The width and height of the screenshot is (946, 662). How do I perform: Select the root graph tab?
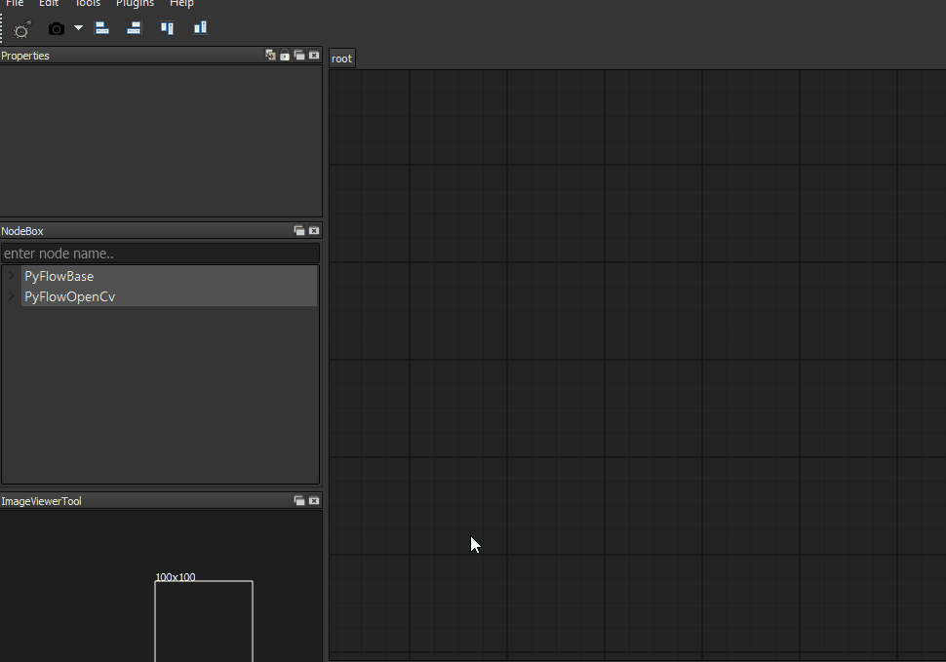[341, 58]
